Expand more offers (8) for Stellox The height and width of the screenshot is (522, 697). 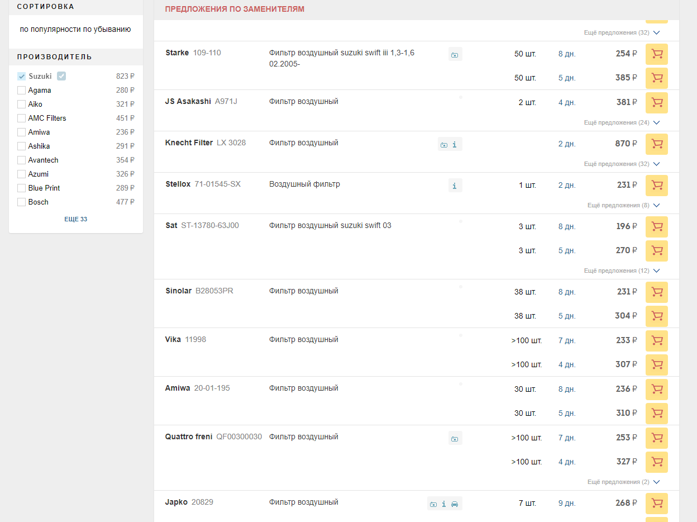pyautogui.click(x=623, y=205)
